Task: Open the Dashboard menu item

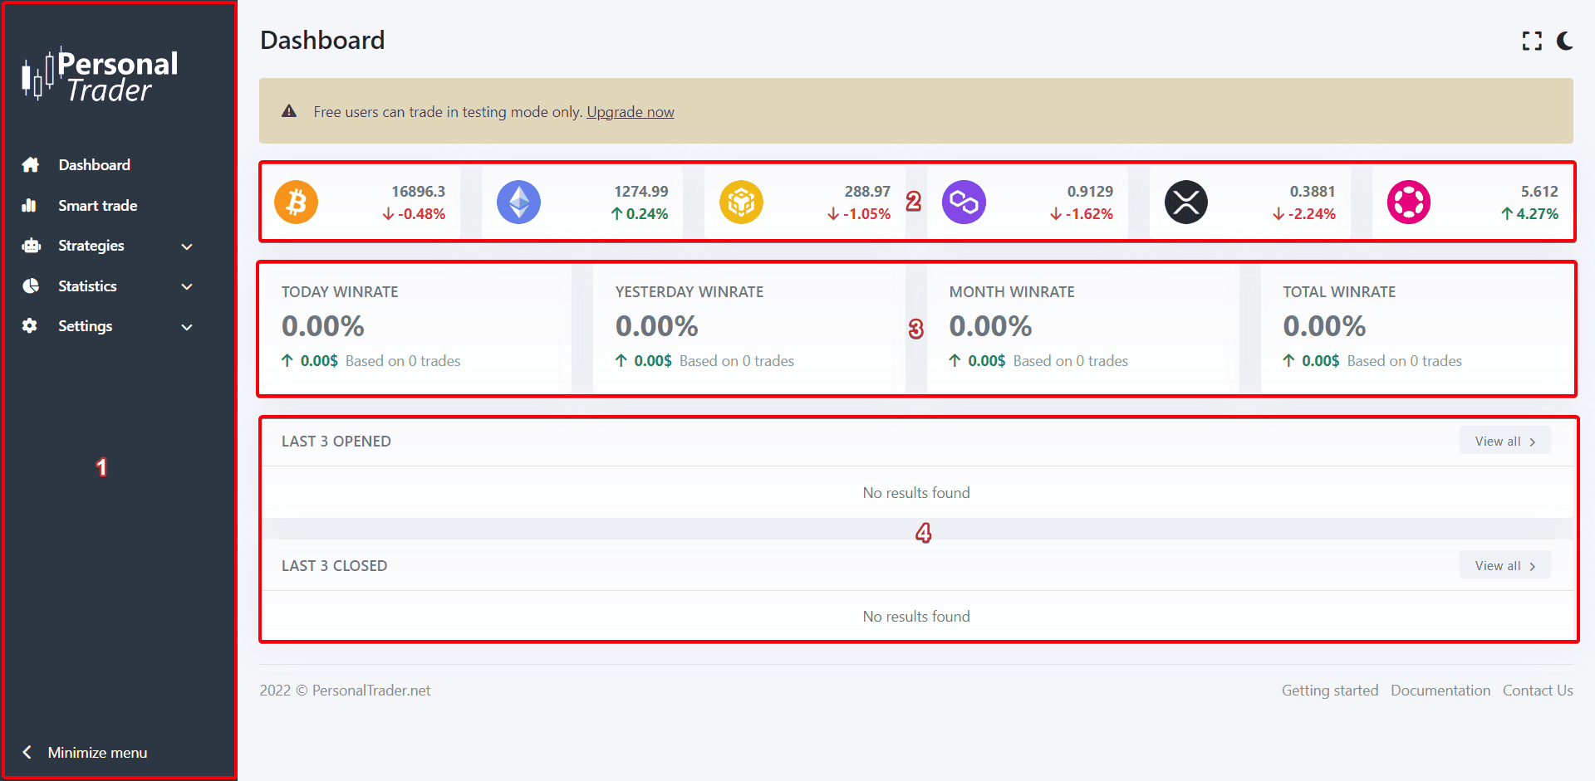Action: coord(94,165)
